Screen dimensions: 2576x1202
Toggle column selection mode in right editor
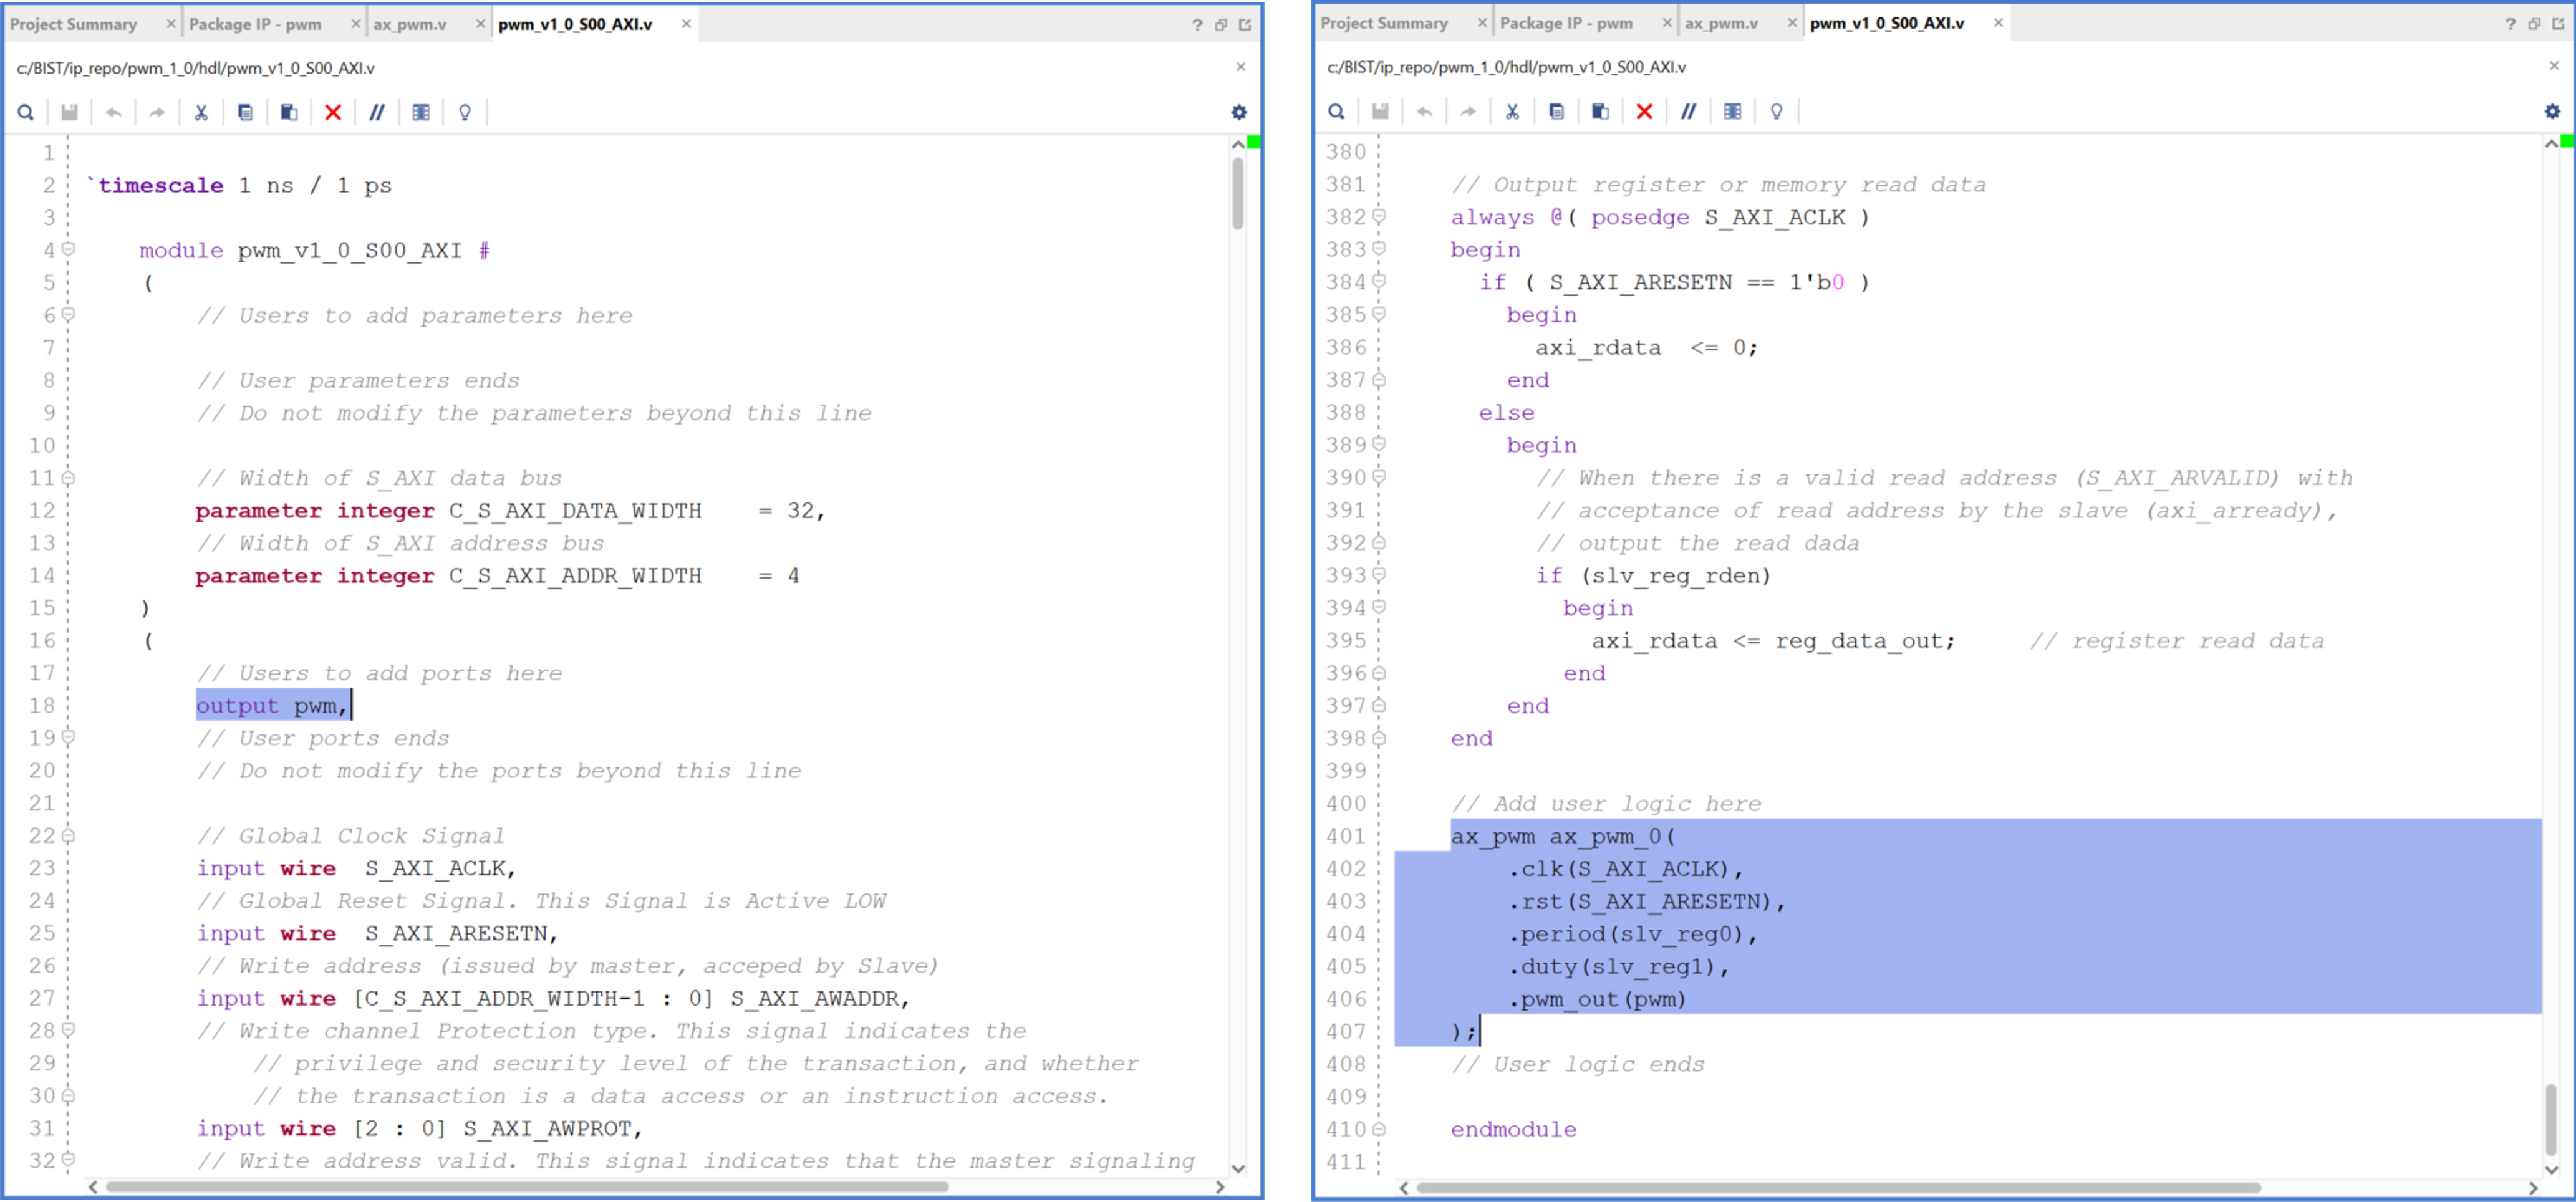pyautogui.click(x=1732, y=111)
